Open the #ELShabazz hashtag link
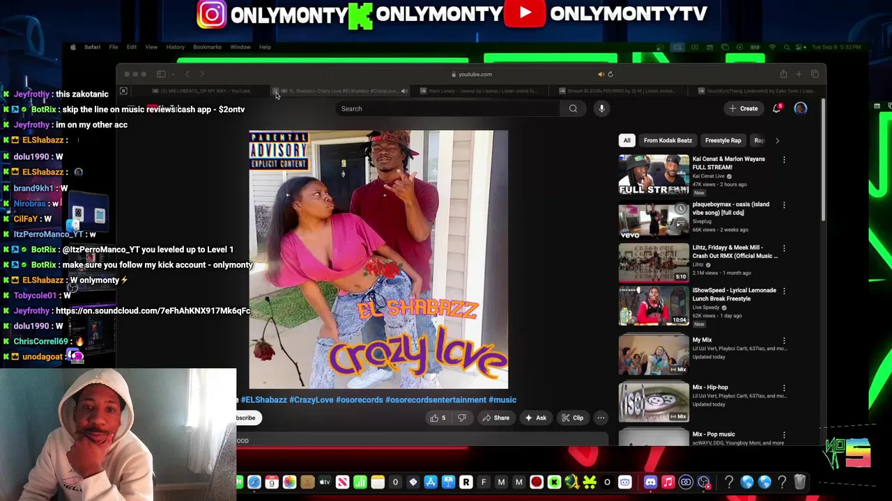 (x=263, y=400)
